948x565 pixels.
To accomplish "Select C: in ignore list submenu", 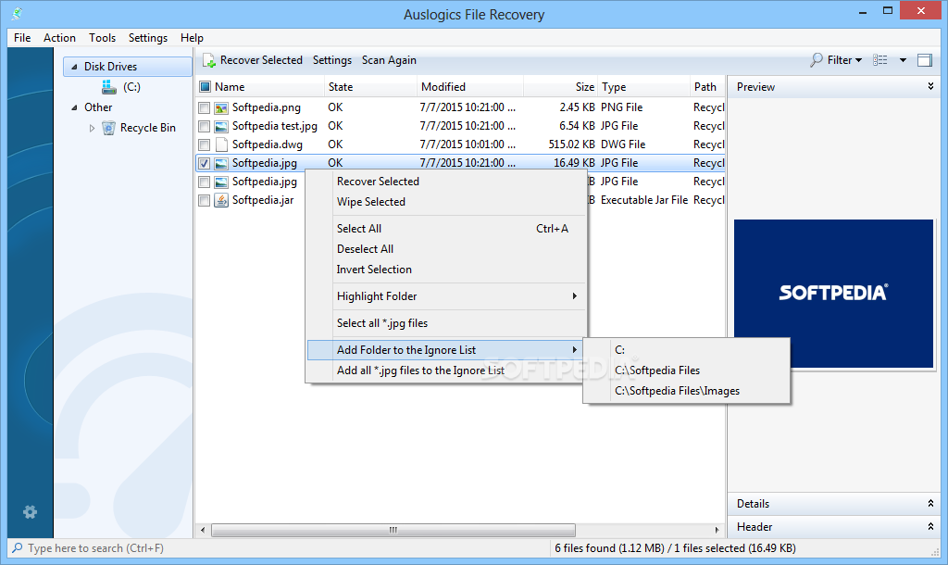I will 686,349.
